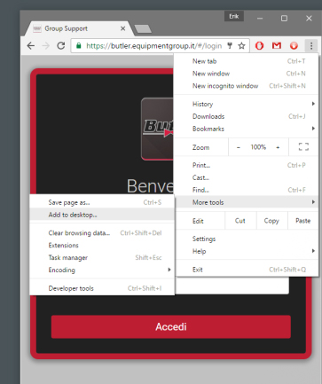Click the key icon in address bar
The height and width of the screenshot is (384, 322).
pyautogui.click(x=230, y=46)
